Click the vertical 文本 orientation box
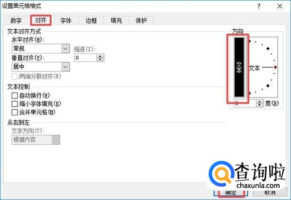 coord(239,67)
